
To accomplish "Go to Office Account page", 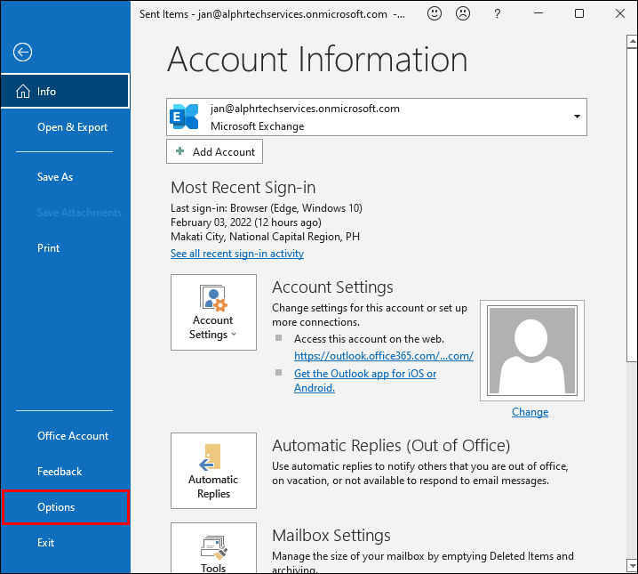I will (x=73, y=436).
